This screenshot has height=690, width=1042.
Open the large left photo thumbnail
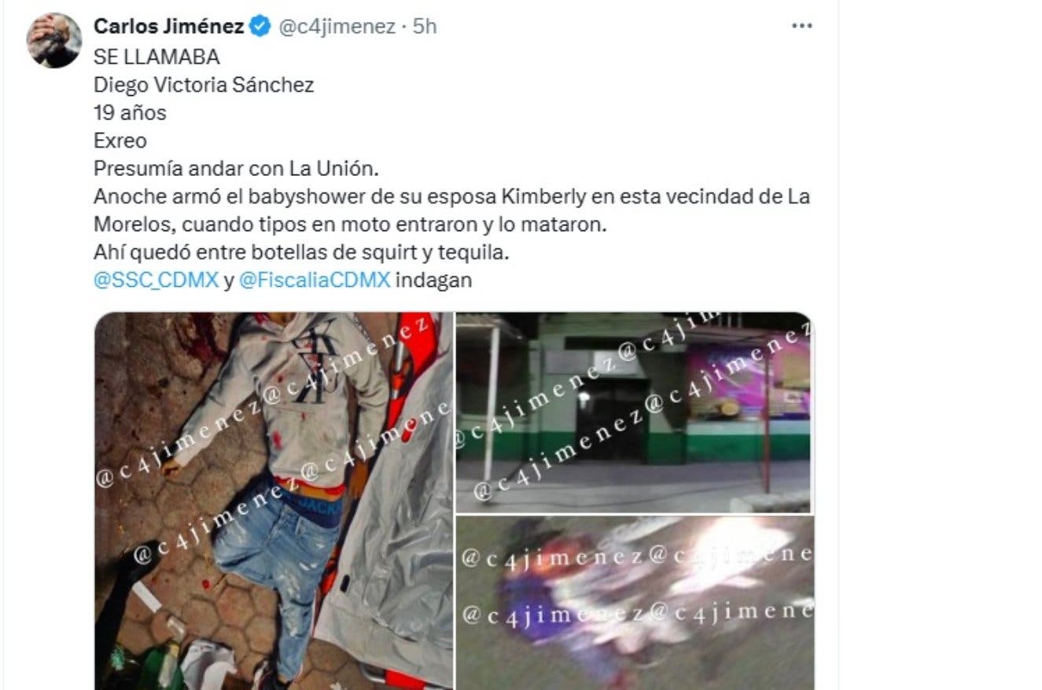click(x=274, y=501)
